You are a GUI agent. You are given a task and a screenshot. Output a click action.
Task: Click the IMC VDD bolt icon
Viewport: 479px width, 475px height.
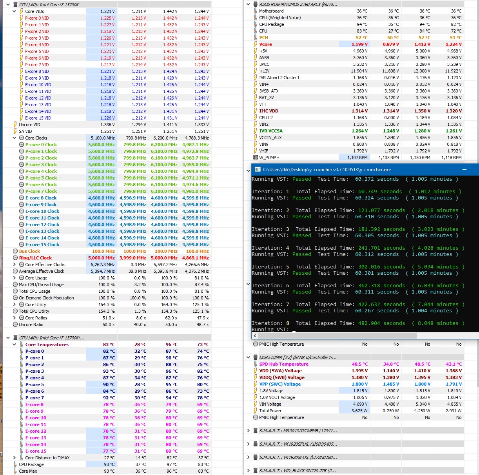pos(256,111)
